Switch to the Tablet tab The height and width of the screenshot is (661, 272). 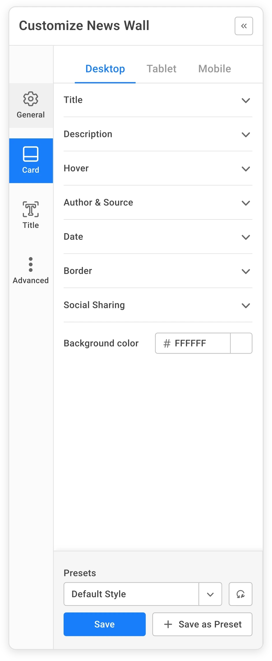pyautogui.click(x=161, y=69)
